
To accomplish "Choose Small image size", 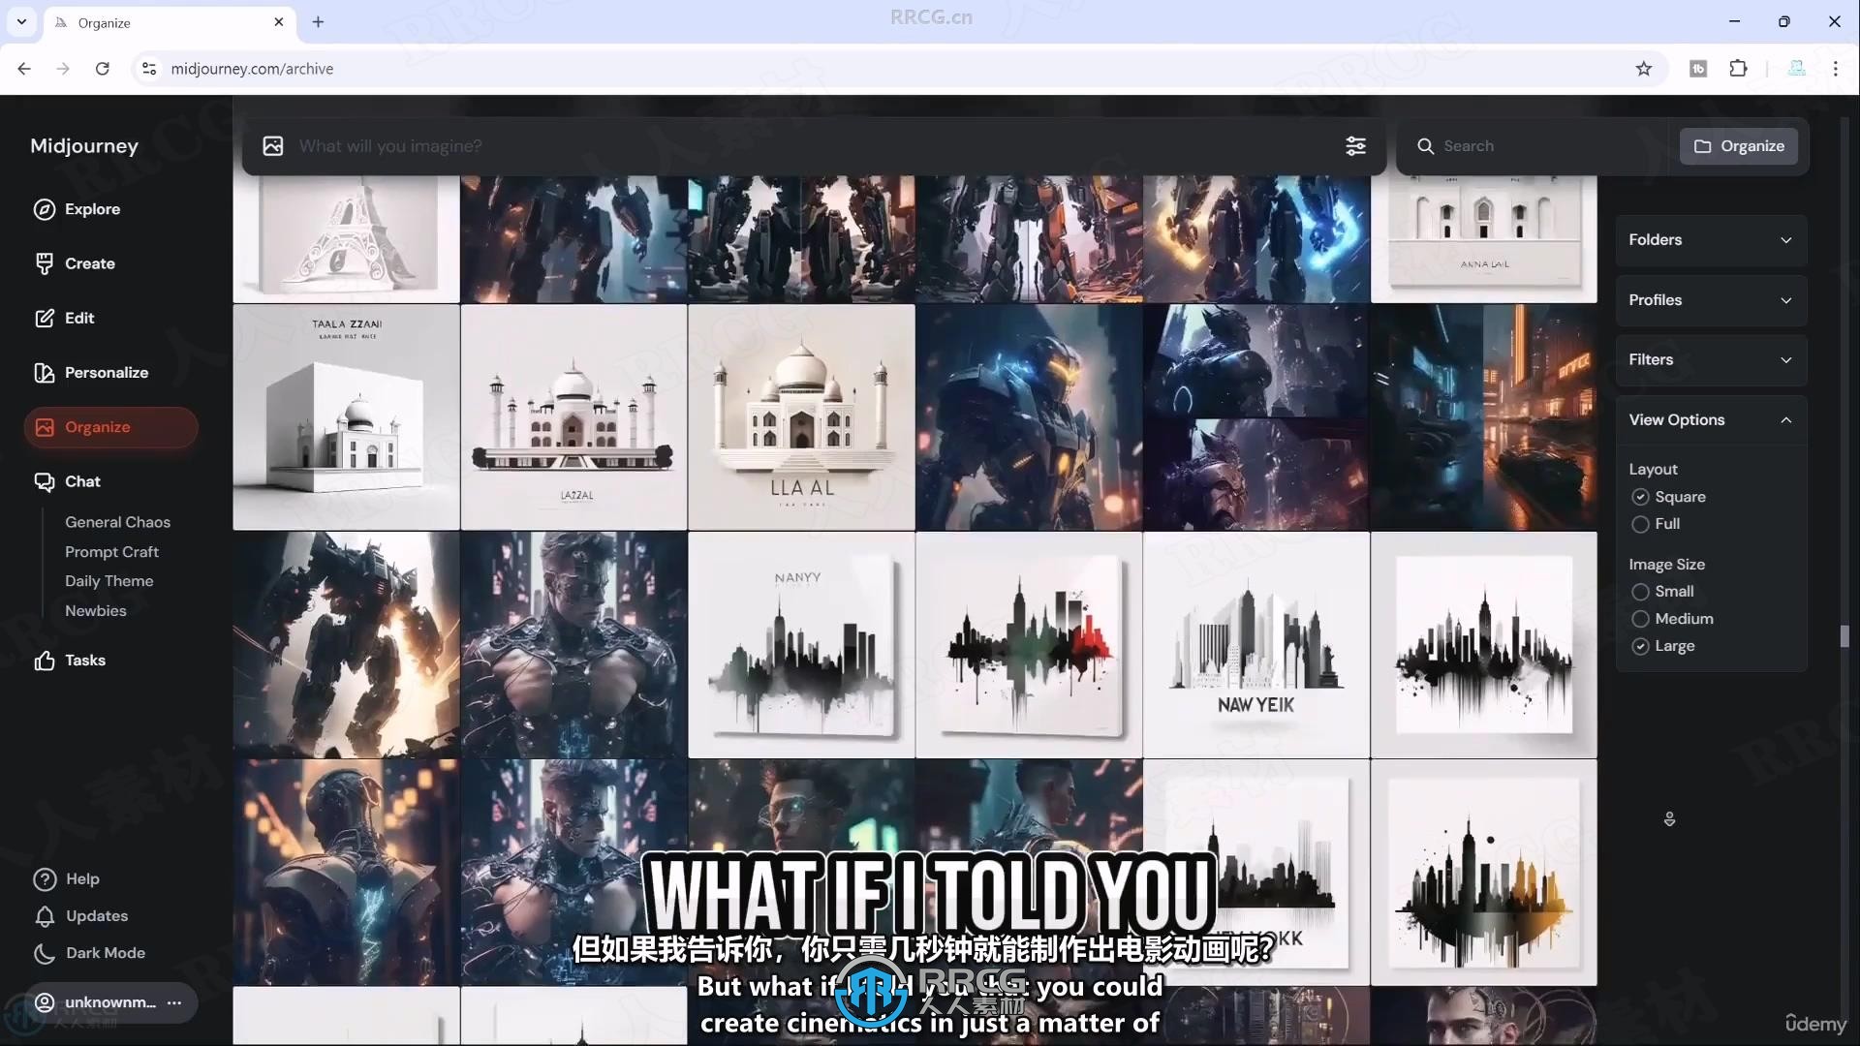I will point(1662,592).
